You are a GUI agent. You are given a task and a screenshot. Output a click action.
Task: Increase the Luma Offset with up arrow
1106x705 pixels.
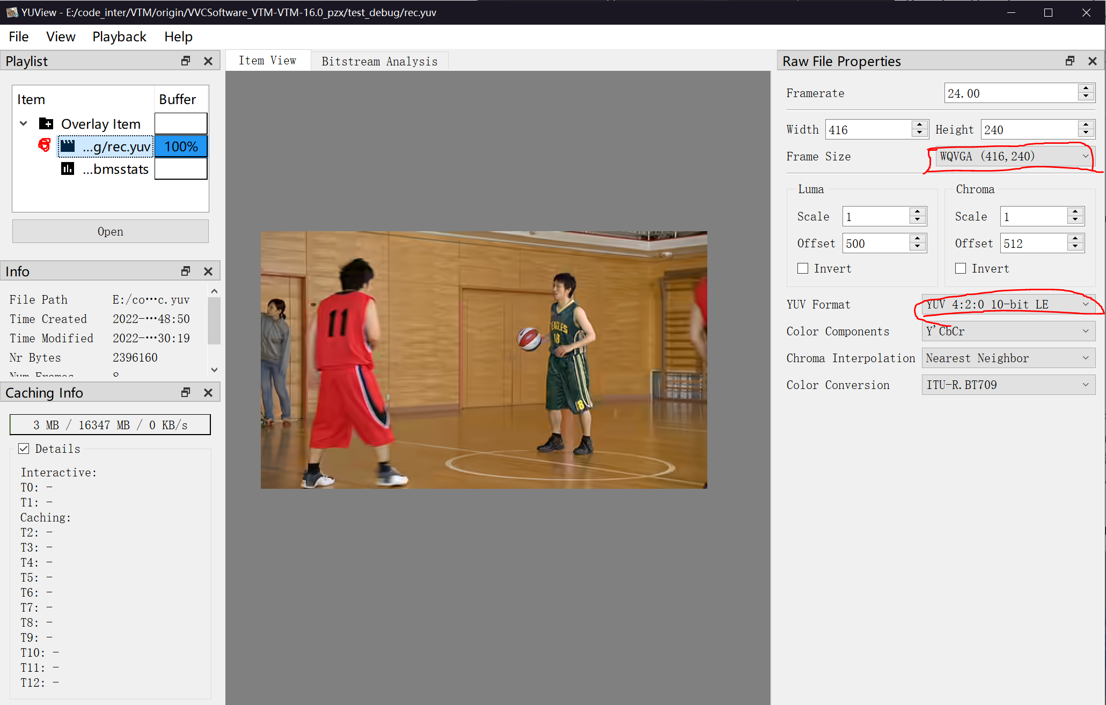pyautogui.click(x=918, y=239)
